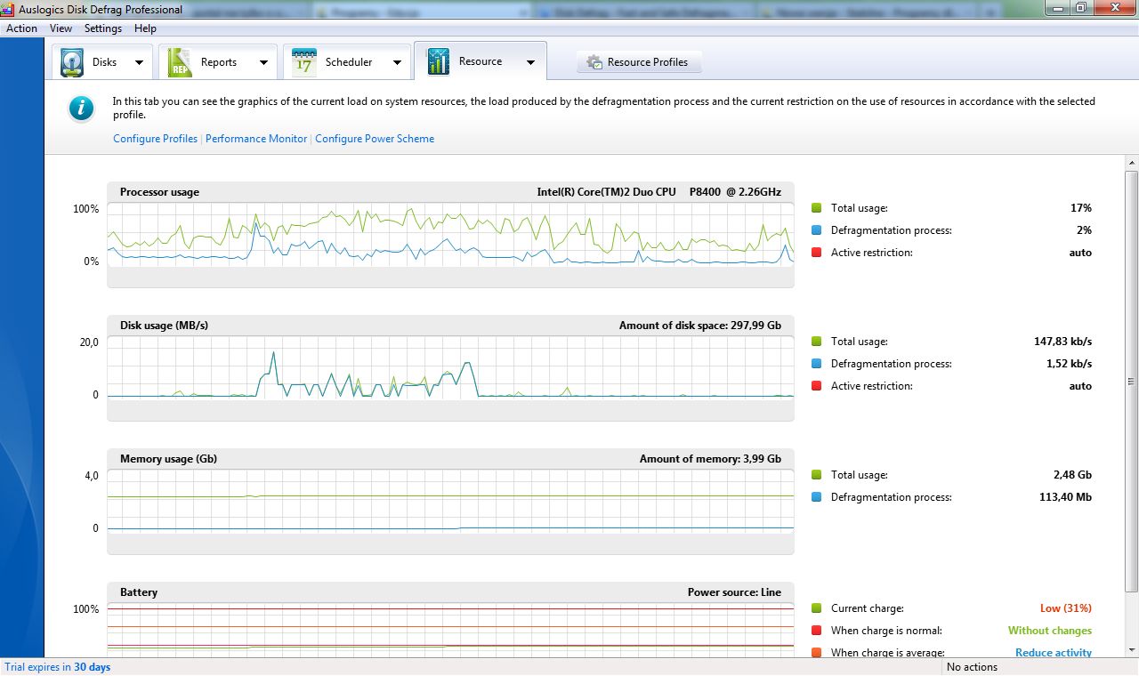The image size is (1139, 676).
Task: Click the vertical scrollbar down arrow
Action: click(x=1131, y=650)
